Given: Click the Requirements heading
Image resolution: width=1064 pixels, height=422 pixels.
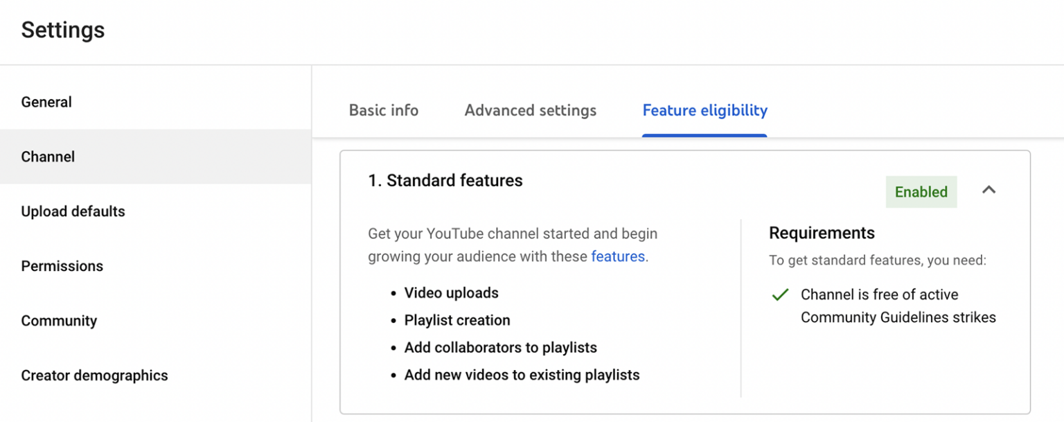Looking at the screenshot, I should point(822,233).
